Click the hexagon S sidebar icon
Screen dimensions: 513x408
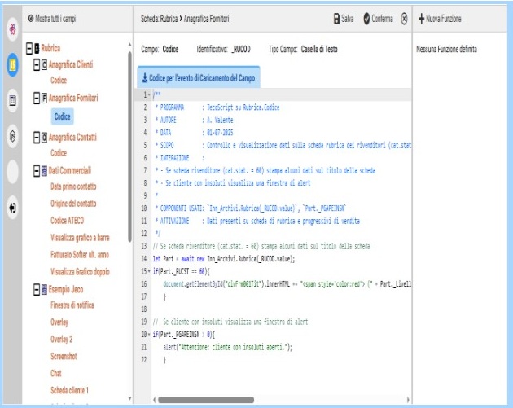(x=12, y=135)
